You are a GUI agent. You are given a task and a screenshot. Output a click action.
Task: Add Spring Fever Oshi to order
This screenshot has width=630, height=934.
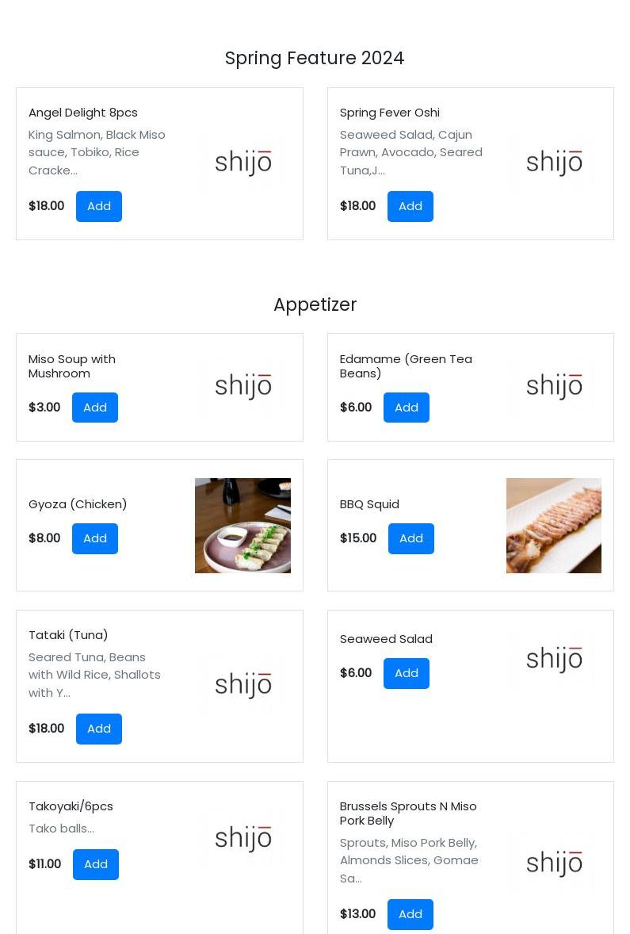pos(410,206)
